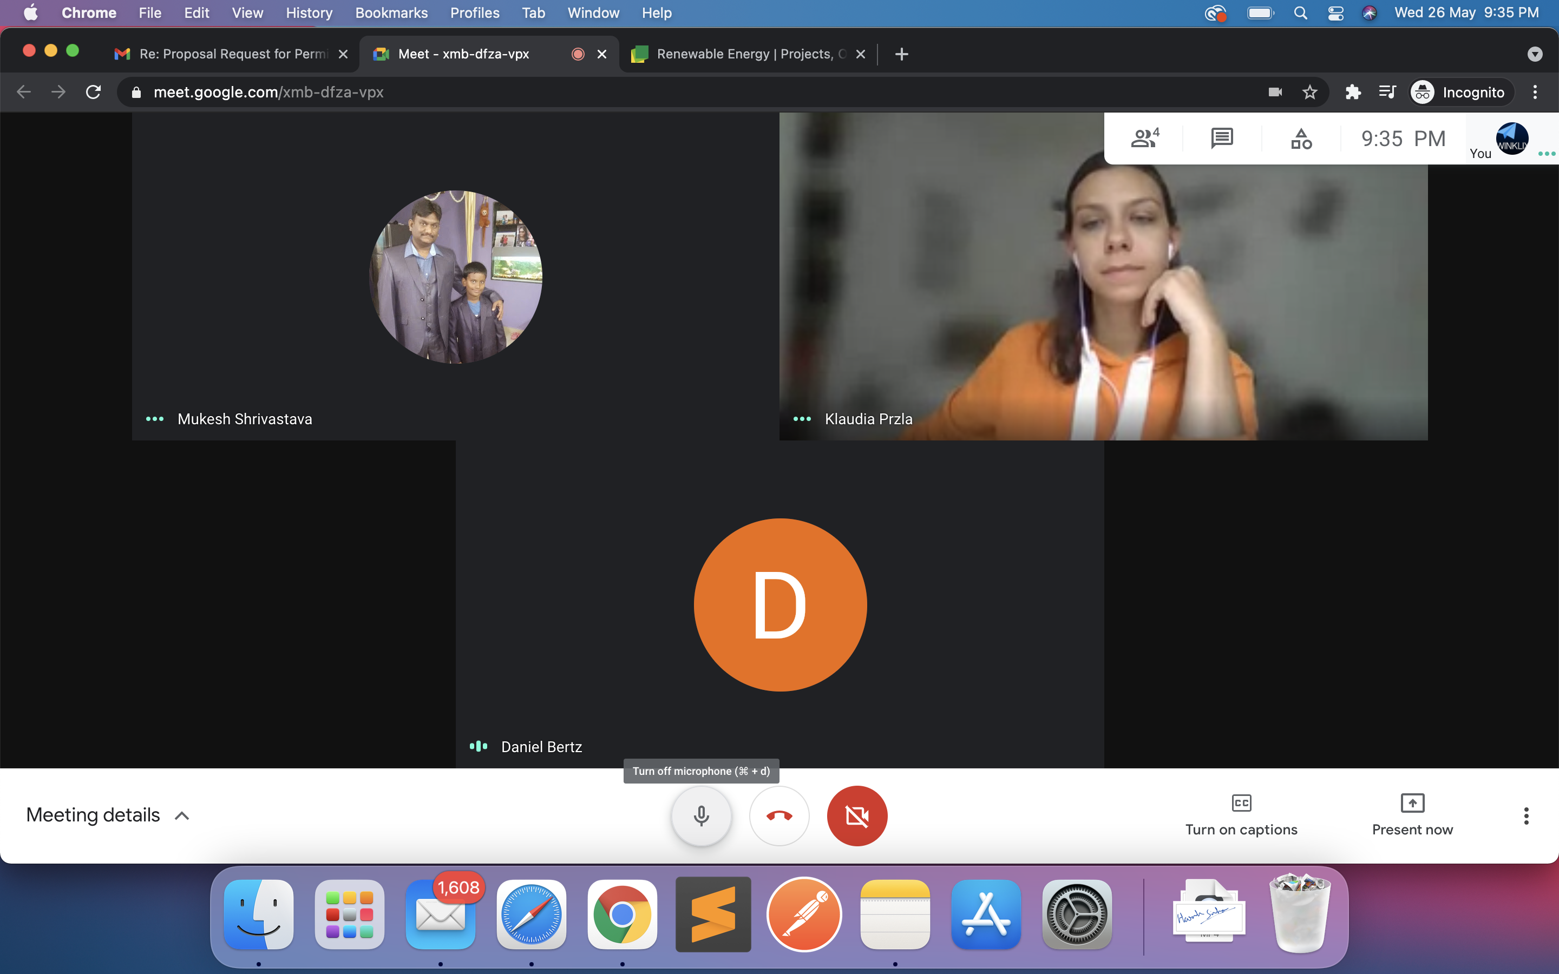This screenshot has width=1559, height=974.
Task: Click the site lock icon
Action: (x=136, y=92)
